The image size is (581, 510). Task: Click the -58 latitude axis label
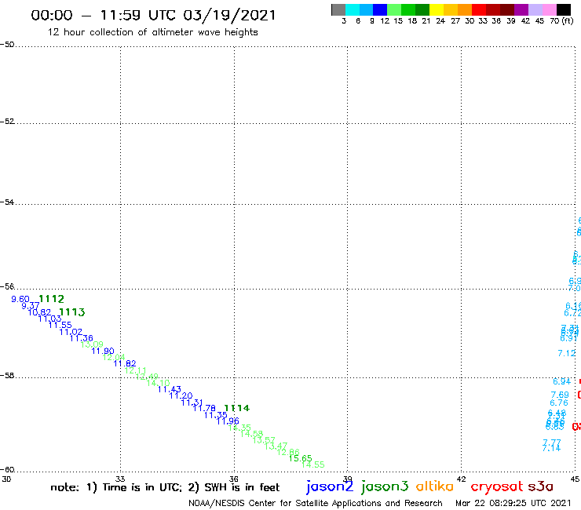(7, 376)
